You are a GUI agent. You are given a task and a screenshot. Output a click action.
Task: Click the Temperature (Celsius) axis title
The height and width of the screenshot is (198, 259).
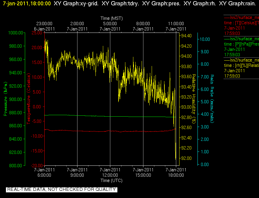(29, 99)
